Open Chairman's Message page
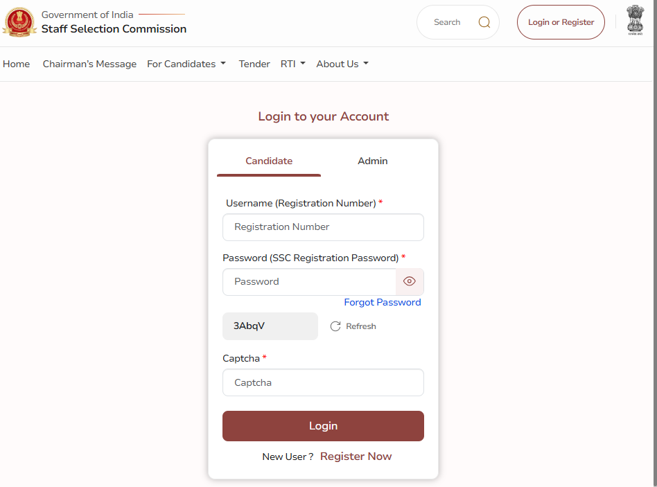This screenshot has height=487, width=657. tap(89, 64)
